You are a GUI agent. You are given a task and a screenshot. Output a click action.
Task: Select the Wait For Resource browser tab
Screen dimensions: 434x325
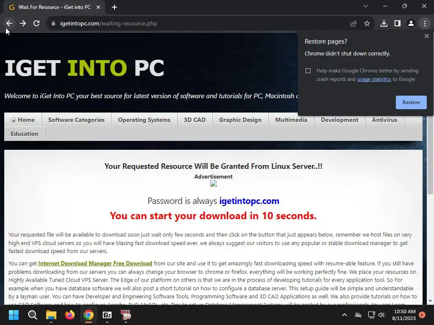54,7
